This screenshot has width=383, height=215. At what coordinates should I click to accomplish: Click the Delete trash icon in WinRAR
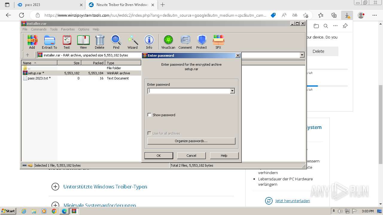click(100, 42)
